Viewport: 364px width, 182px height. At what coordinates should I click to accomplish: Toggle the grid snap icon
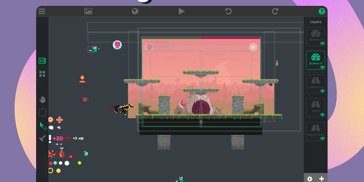(42, 74)
